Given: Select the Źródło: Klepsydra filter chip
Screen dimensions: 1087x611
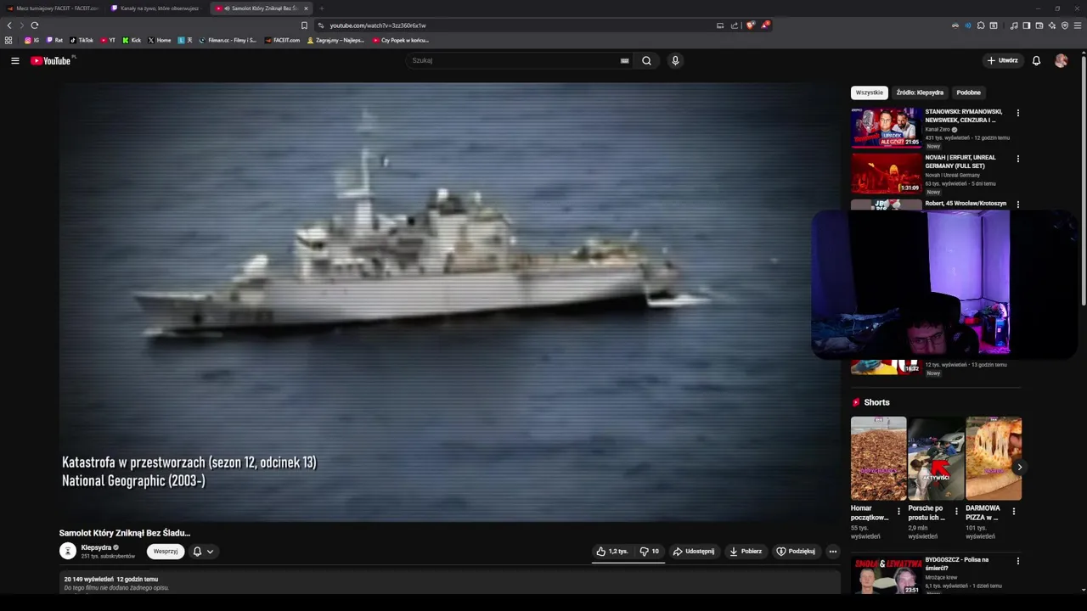Looking at the screenshot, I should tap(920, 92).
